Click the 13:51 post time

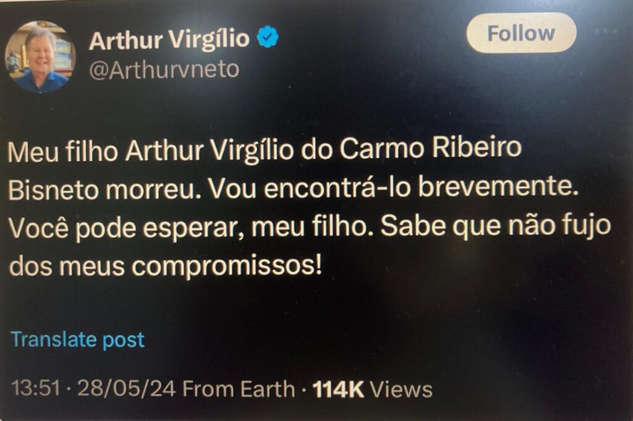(35, 389)
